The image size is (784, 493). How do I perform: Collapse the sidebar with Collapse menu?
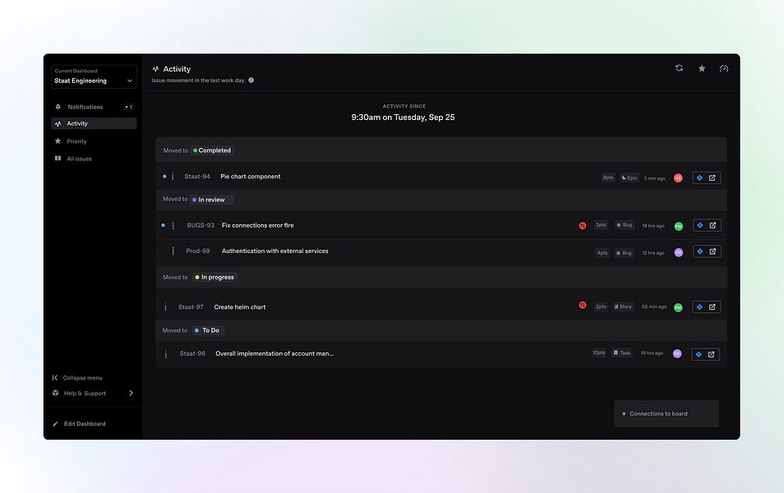77,378
